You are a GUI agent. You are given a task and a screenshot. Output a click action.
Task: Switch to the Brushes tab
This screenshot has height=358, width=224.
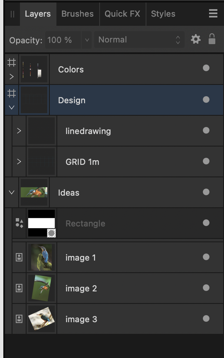78,14
